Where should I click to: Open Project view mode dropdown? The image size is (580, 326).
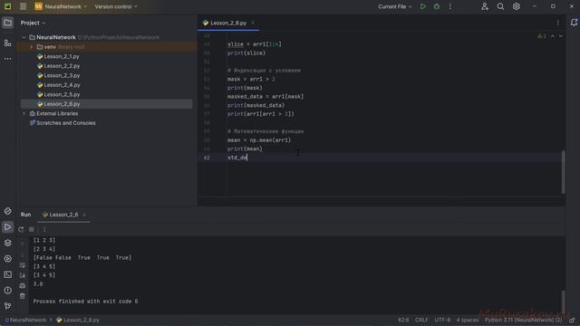33,23
